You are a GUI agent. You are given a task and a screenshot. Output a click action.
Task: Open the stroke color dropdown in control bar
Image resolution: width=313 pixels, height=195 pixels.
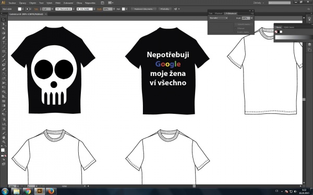coord(30,9)
